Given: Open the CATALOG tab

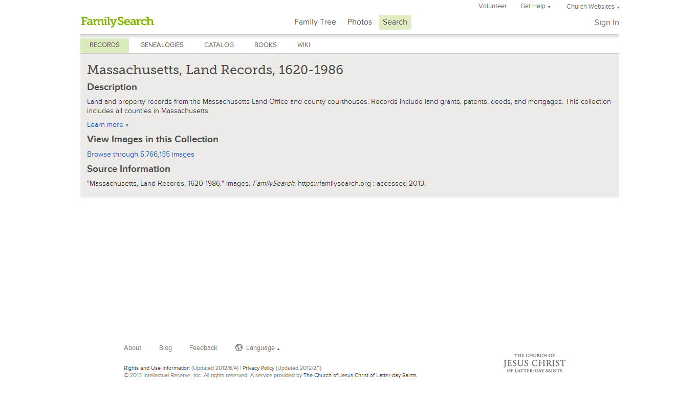Looking at the screenshot, I should coord(219,45).
